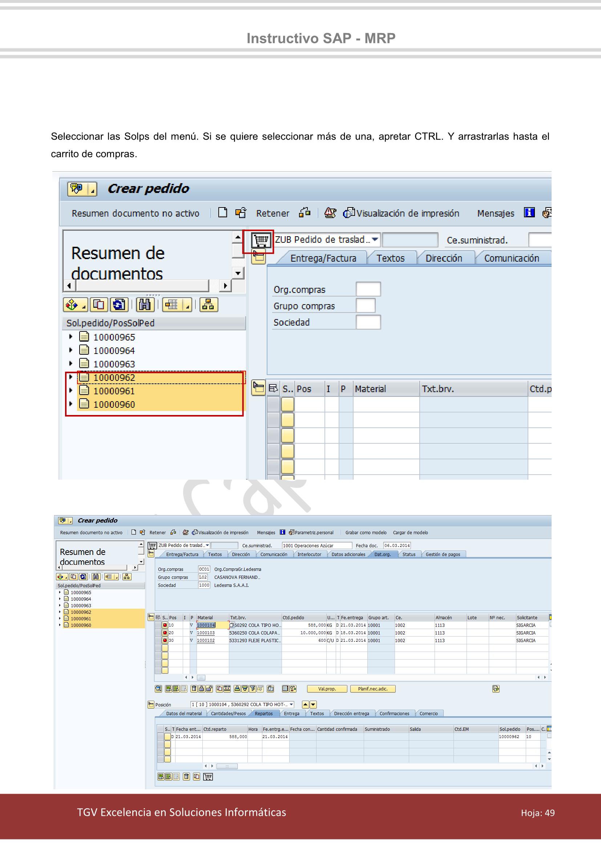Click inside the Org.compras input field
Image resolution: width=601 pixels, height=850 pixels.
(x=368, y=289)
